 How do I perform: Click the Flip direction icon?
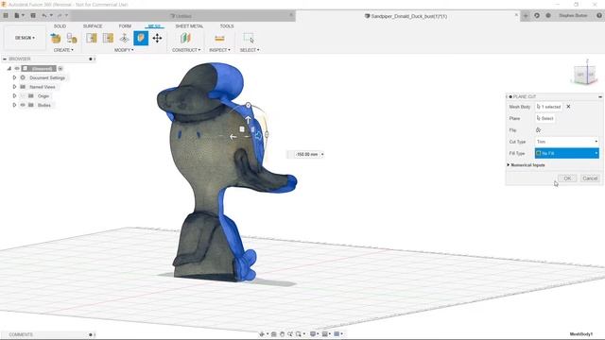(538, 130)
